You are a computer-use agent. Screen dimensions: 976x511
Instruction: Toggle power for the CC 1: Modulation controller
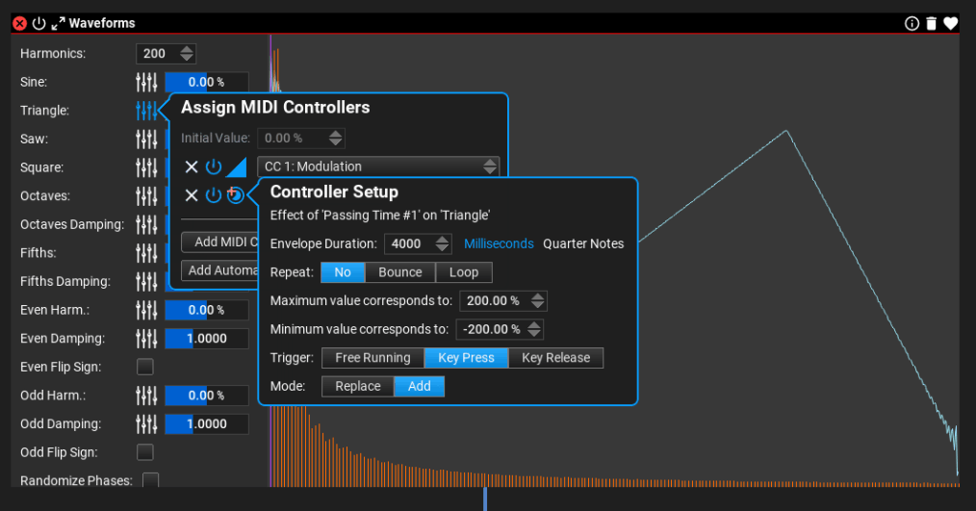214,166
